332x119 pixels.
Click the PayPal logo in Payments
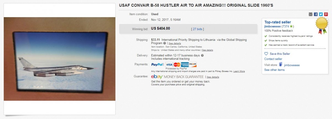157,64
